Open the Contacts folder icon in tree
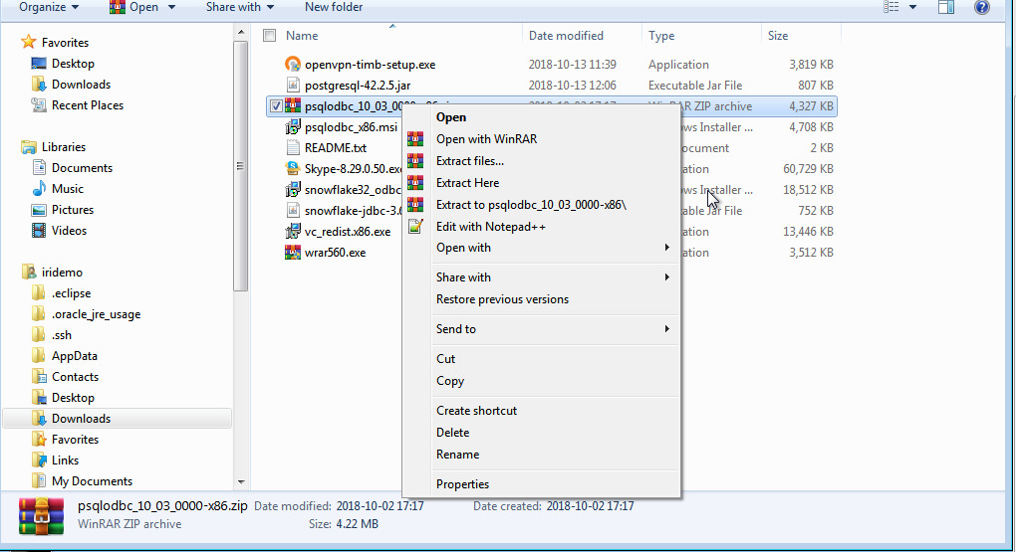The width and height of the screenshot is (1016, 552). pos(39,377)
